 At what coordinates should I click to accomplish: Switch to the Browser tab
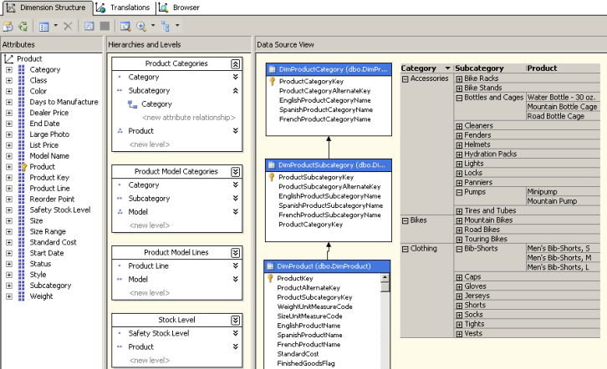[x=180, y=8]
